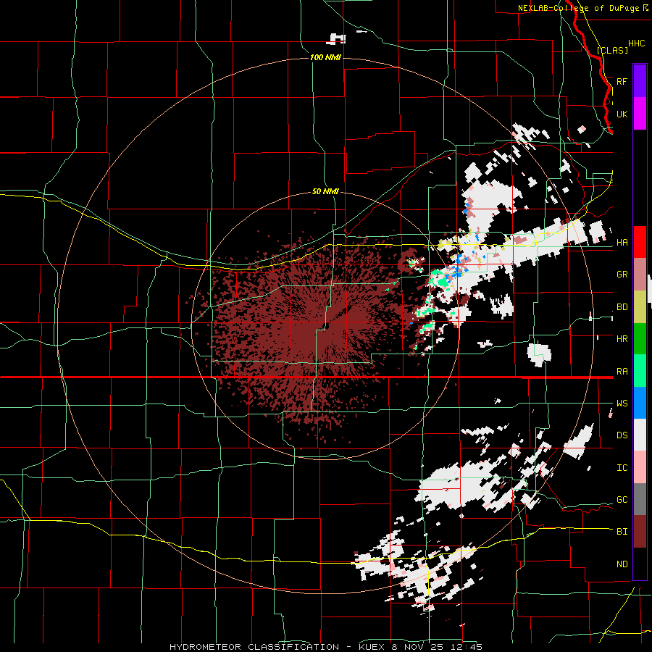The height and width of the screenshot is (652, 652).
Task: Click the RF purple legend swatch
Action: coord(640,81)
